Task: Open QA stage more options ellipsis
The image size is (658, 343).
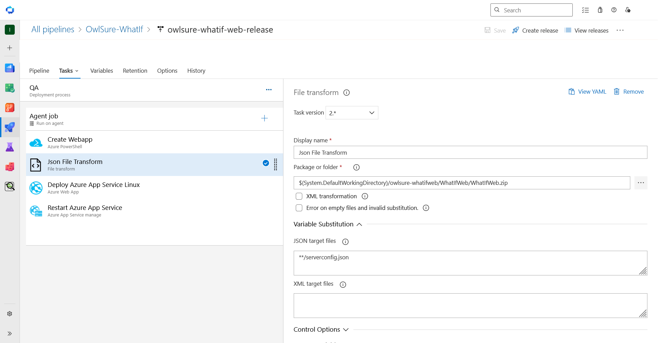Action: point(269,90)
